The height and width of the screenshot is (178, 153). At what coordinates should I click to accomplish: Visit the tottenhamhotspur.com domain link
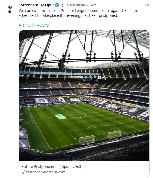coord(46,172)
